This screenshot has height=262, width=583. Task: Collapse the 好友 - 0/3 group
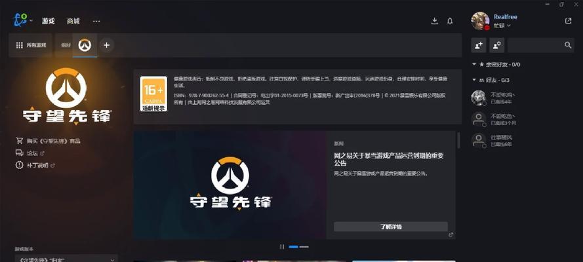[474, 80]
